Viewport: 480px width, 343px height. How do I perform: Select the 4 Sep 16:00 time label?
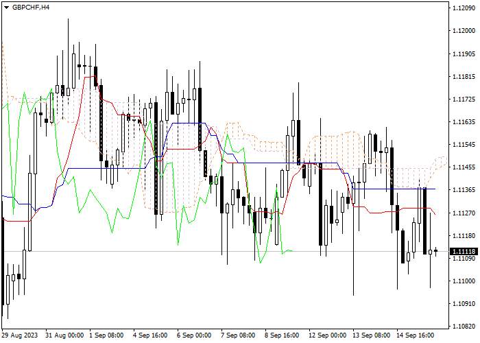point(150,335)
